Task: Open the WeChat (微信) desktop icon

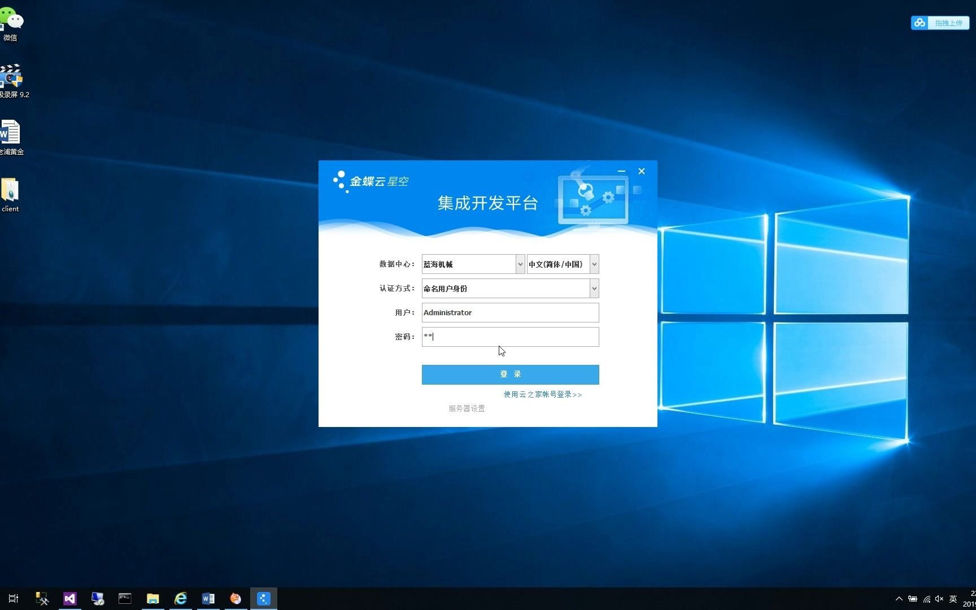Action: click(x=11, y=24)
